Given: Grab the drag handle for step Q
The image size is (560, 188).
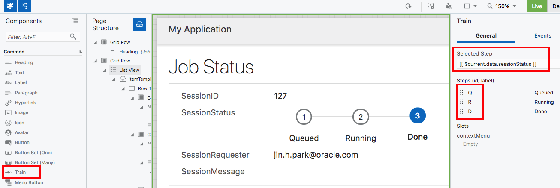Looking at the screenshot, I should tap(461, 92).
